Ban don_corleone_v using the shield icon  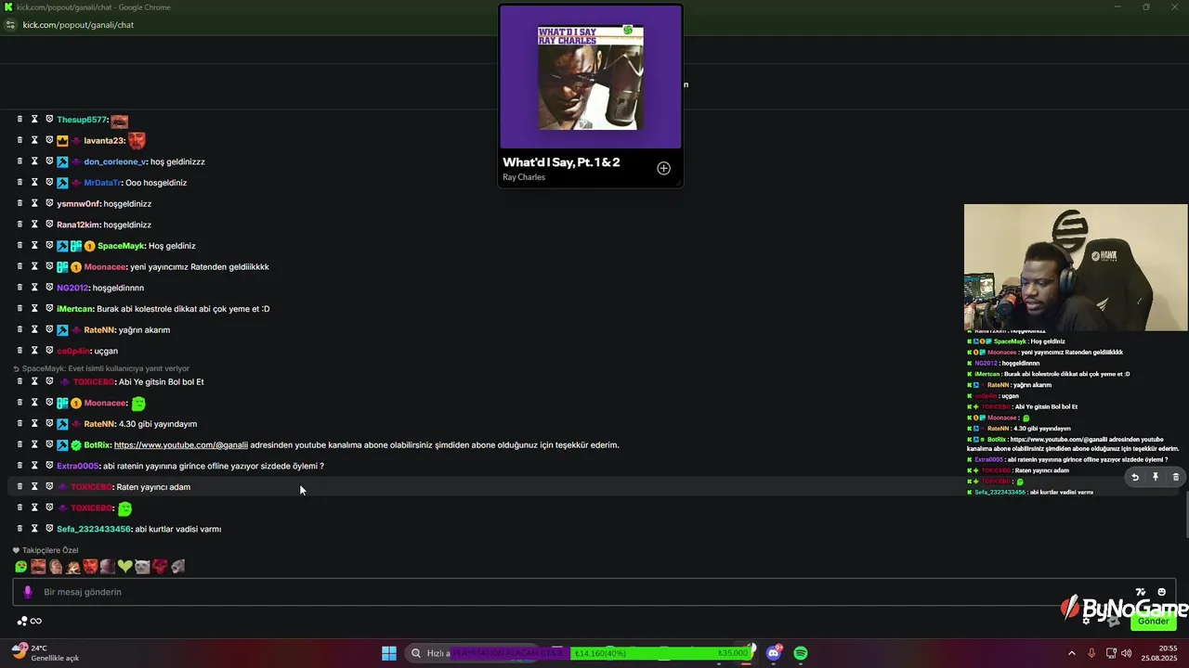point(49,161)
